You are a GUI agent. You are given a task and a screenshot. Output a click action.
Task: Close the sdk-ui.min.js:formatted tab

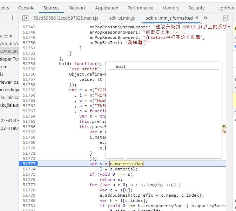point(197,17)
